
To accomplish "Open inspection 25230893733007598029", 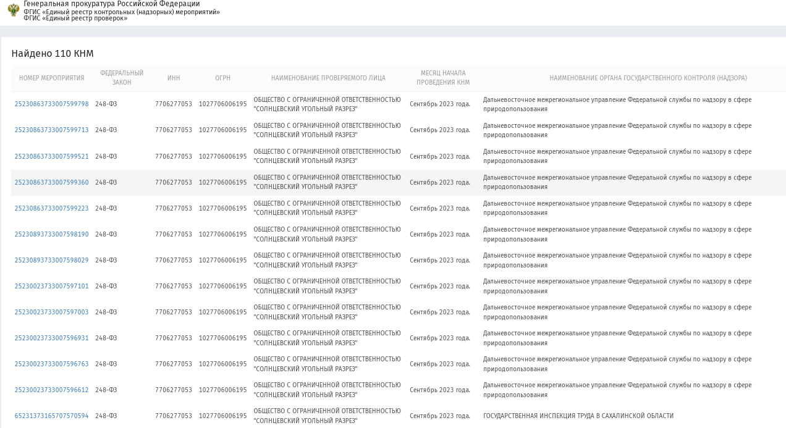I will (52, 260).
